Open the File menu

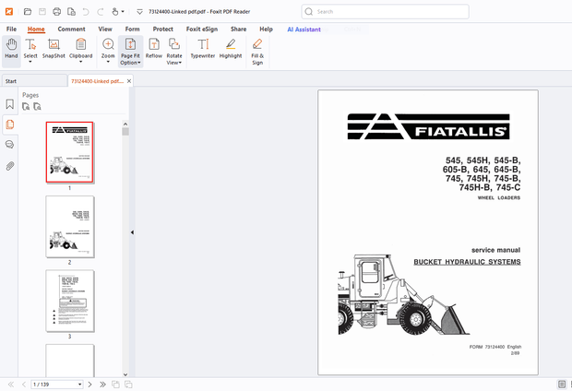pos(11,30)
